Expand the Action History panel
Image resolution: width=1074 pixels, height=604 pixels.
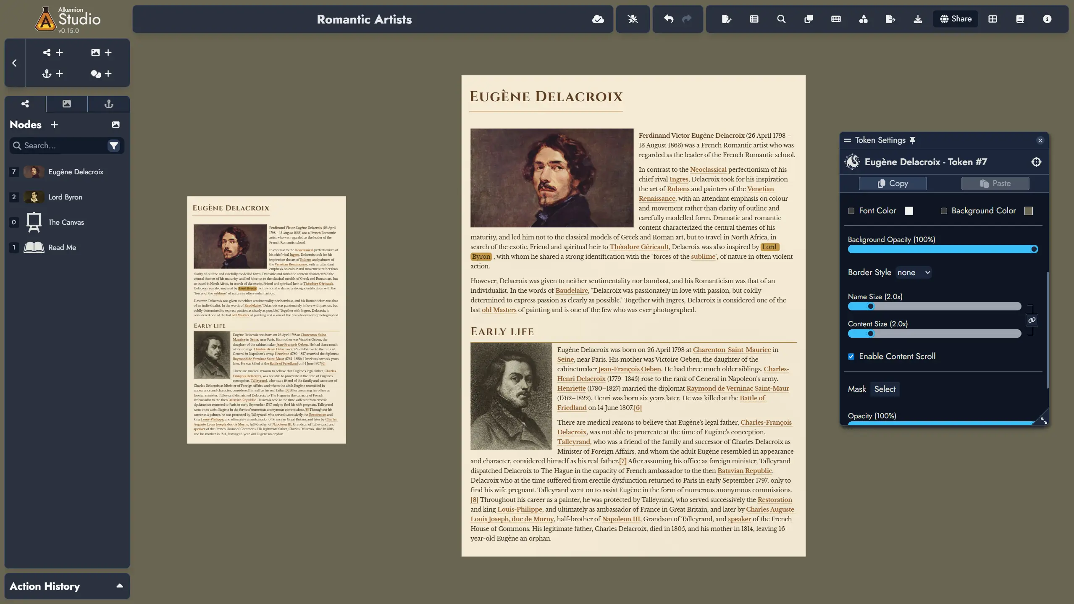pyautogui.click(x=119, y=586)
